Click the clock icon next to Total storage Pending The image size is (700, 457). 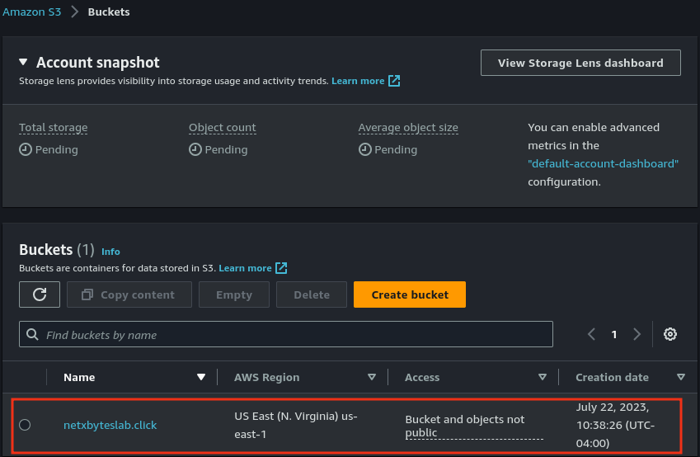click(25, 149)
